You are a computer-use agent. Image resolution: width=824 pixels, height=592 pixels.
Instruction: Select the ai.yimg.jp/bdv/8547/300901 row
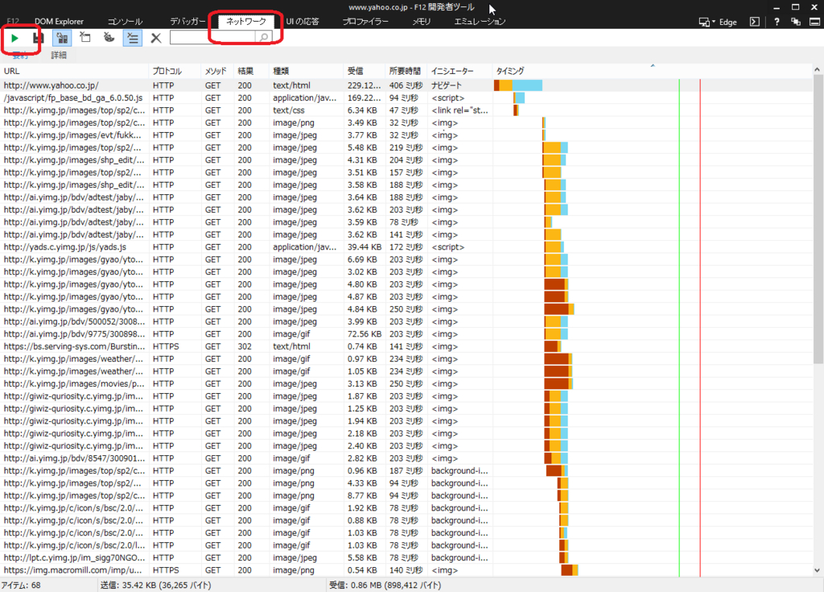click(406, 458)
